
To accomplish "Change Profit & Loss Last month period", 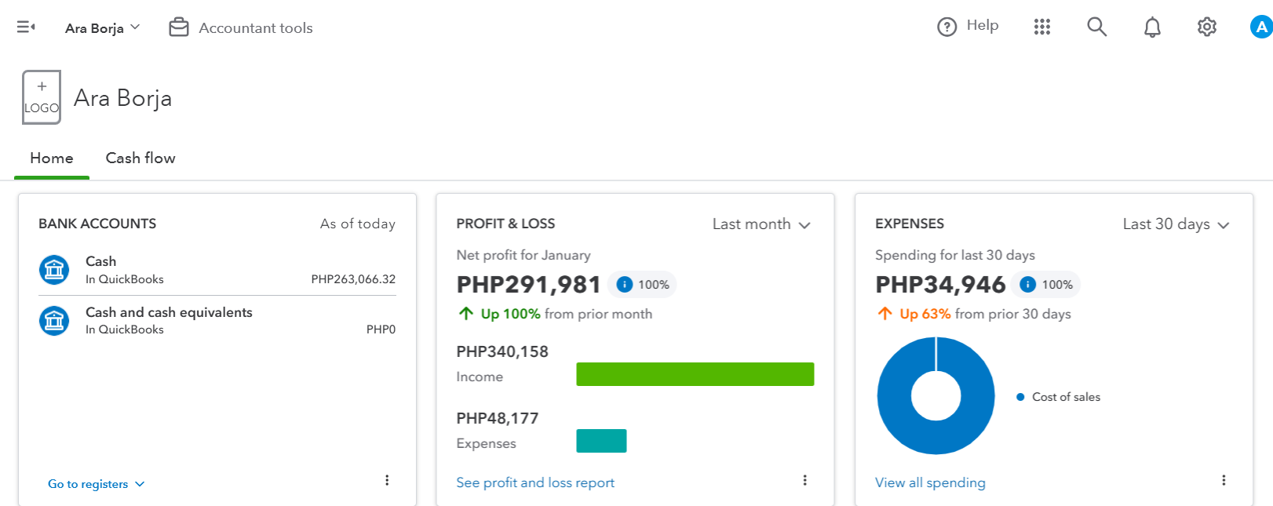I will click(761, 224).
